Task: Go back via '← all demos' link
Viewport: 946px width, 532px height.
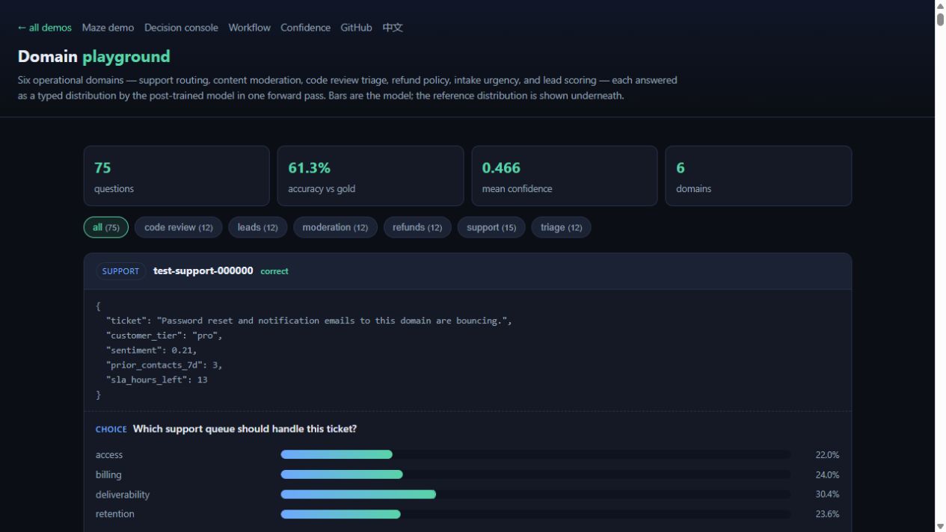Action: point(45,28)
